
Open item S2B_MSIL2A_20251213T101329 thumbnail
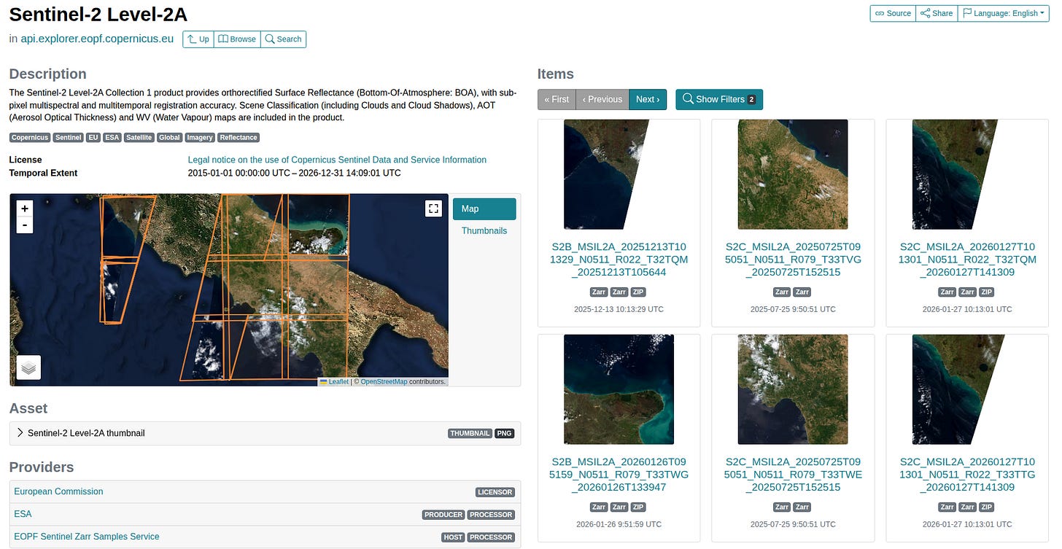click(x=619, y=174)
